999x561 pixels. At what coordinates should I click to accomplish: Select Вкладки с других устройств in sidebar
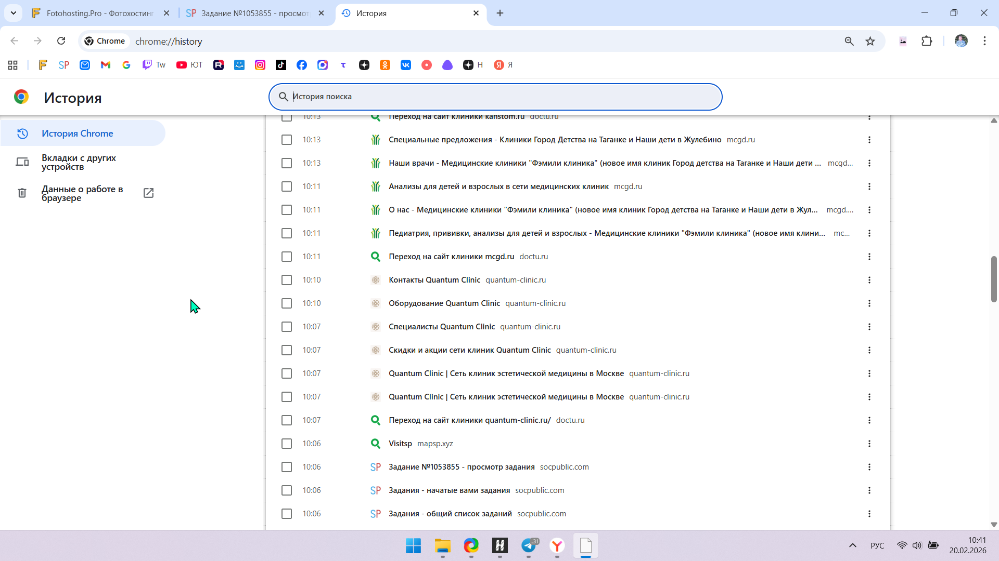(x=79, y=162)
